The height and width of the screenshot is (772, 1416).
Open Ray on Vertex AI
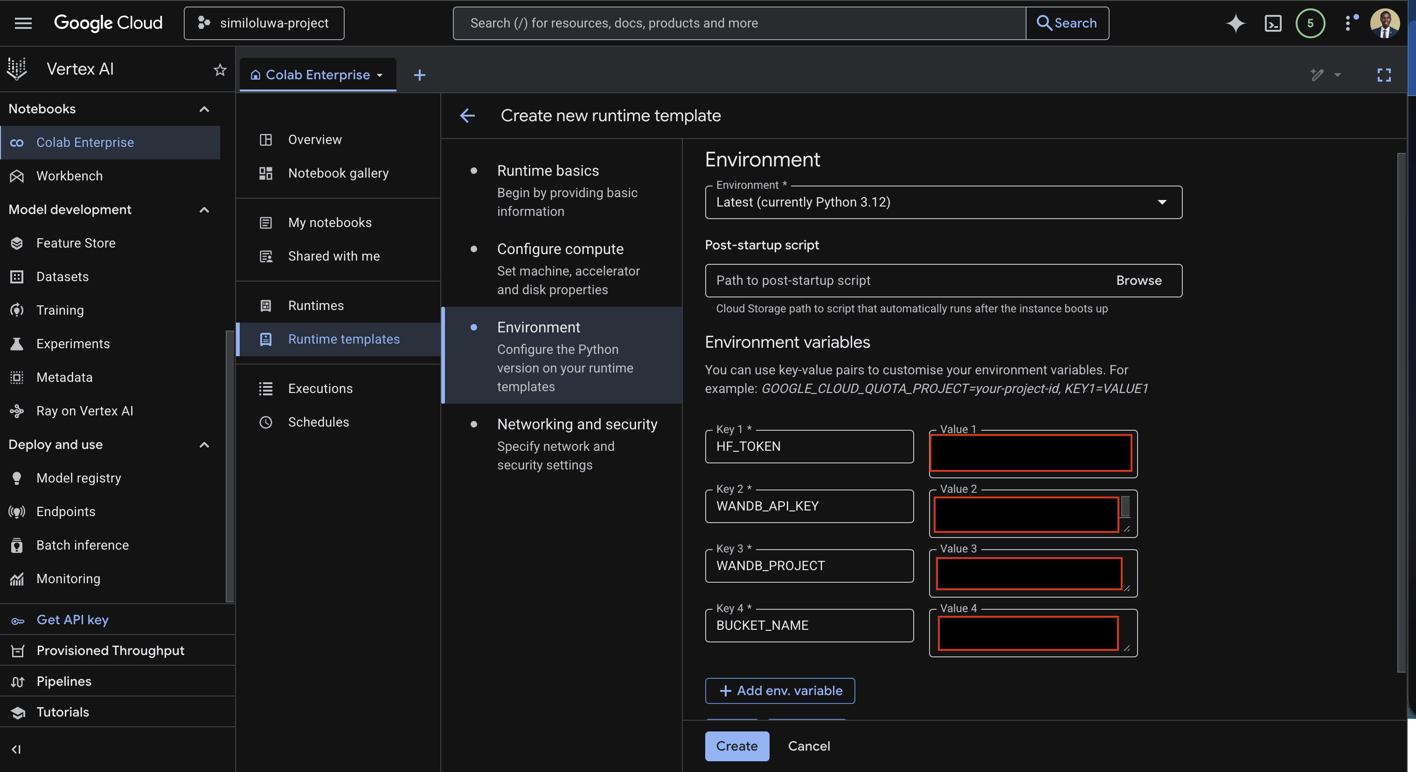coord(85,410)
